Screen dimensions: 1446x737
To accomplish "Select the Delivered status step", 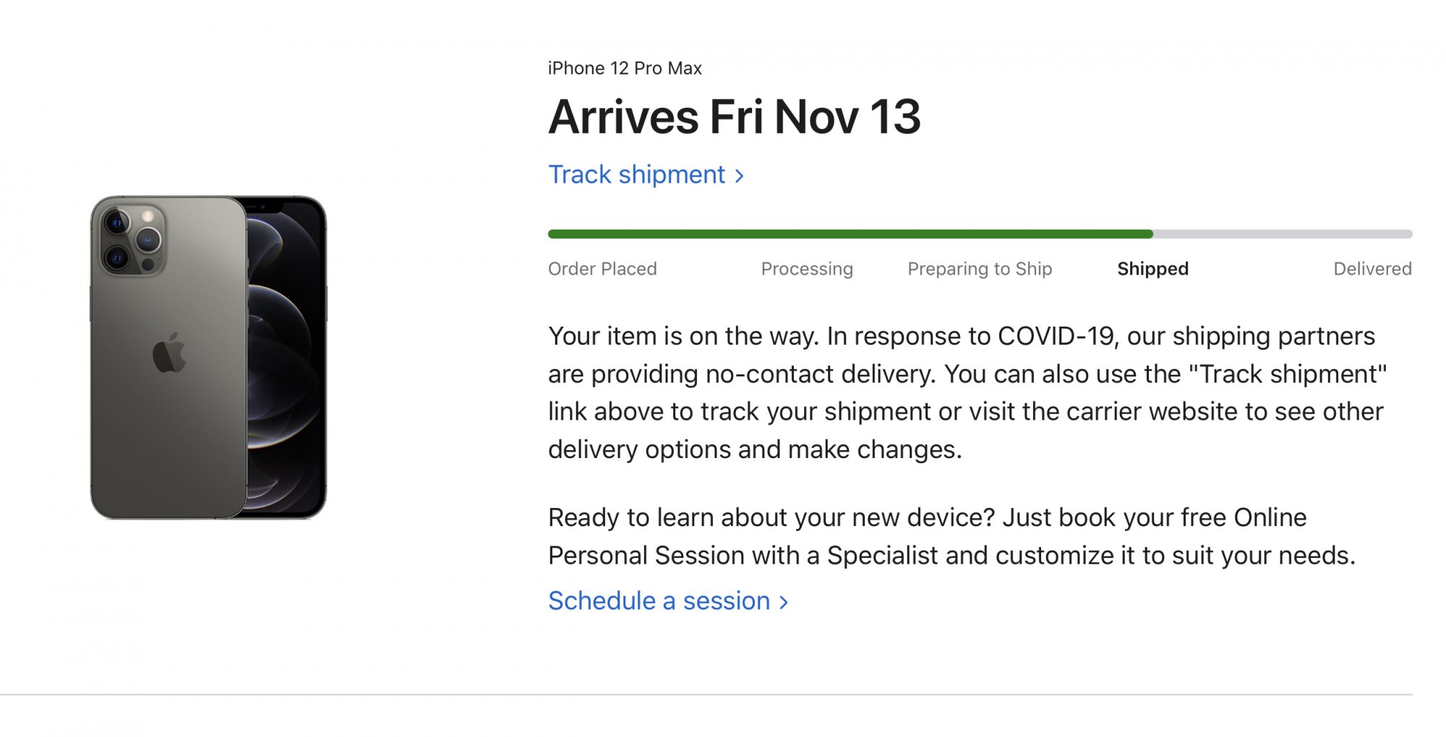I will (1372, 269).
